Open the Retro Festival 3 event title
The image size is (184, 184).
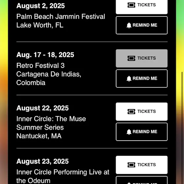click(40, 65)
